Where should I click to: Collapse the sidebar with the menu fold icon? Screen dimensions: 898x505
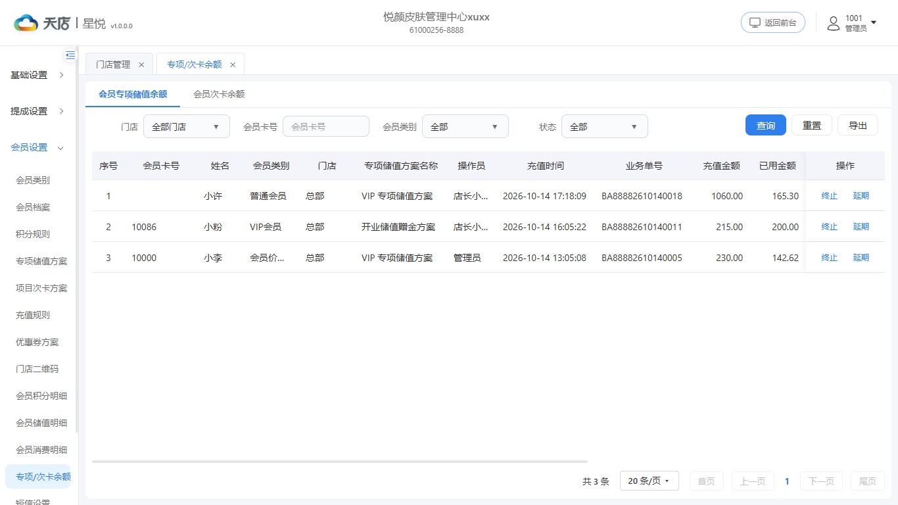(x=70, y=55)
